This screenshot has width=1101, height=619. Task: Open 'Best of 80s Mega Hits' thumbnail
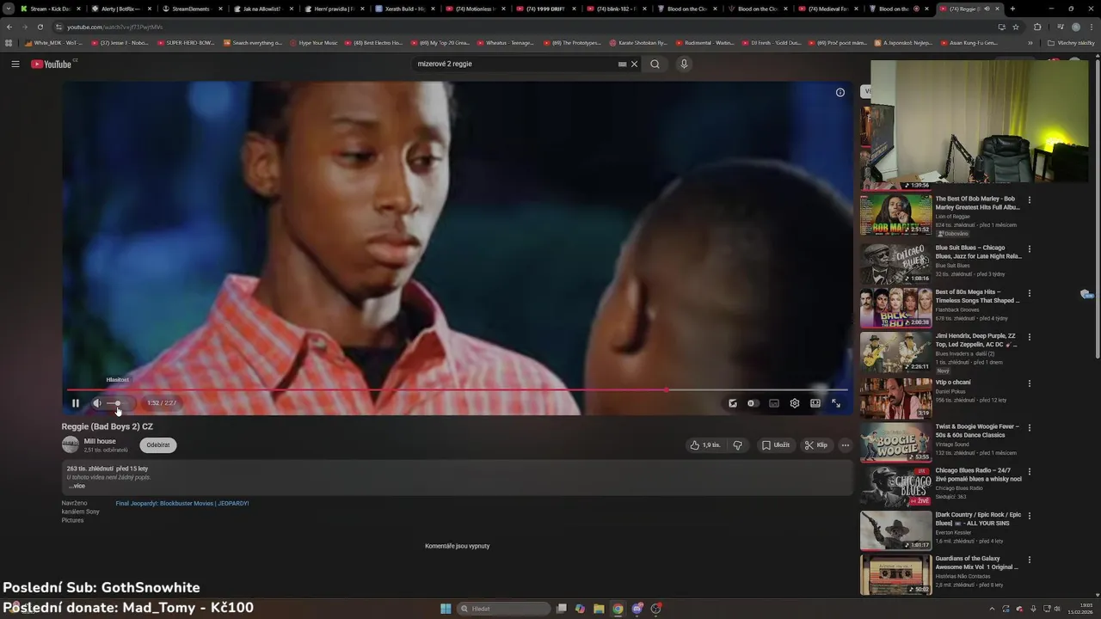pyautogui.click(x=895, y=307)
